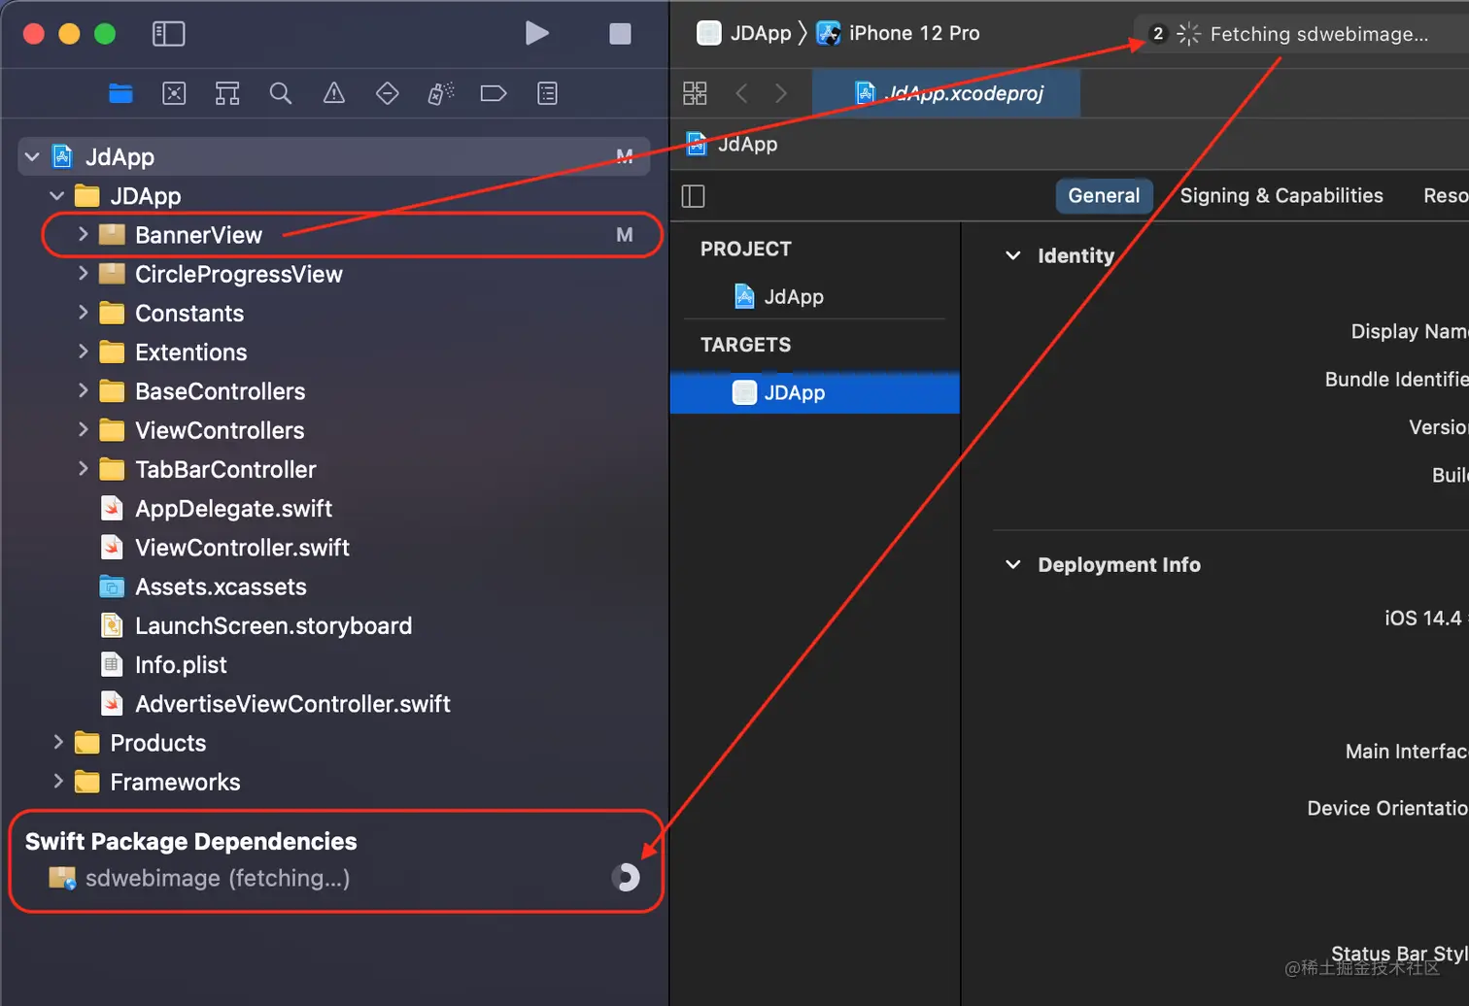
Task: Go back in editor history
Action: pyautogui.click(x=742, y=93)
